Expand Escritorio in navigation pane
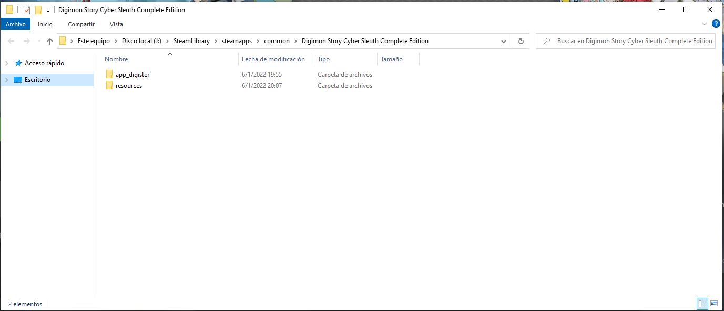This screenshot has width=724, height=311. (6, 80)
